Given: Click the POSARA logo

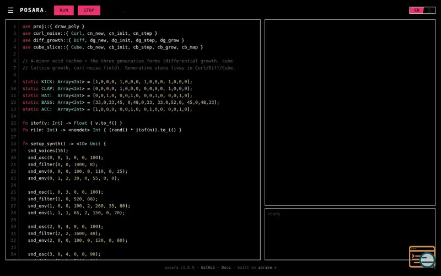Looking at the screenshot, I should coord(34,10).
